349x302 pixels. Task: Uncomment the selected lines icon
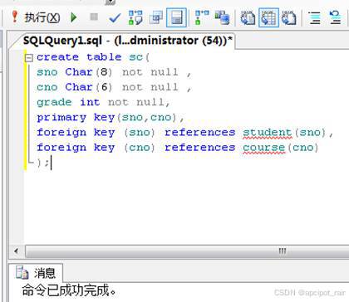point(335,17)
